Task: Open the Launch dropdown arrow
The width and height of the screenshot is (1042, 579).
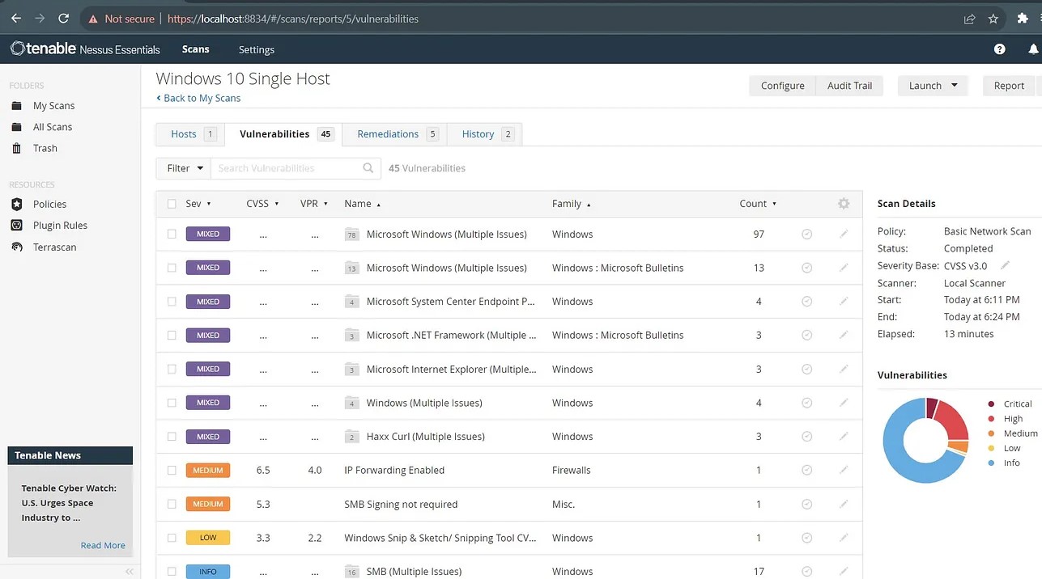Action: click(954, 85)
